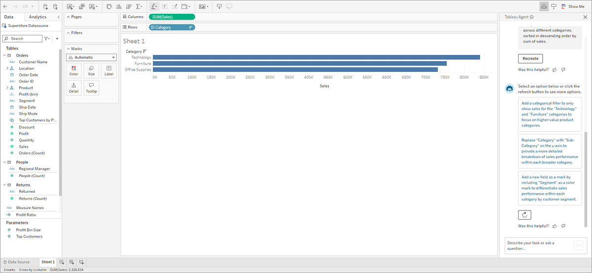Click the Technology bar in the chart

[x=316, y=58]
